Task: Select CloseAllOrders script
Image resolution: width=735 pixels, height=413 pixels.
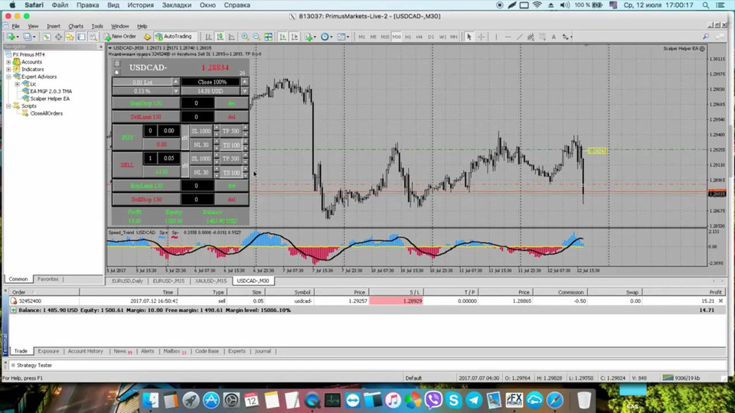Action: pos(46,113)
